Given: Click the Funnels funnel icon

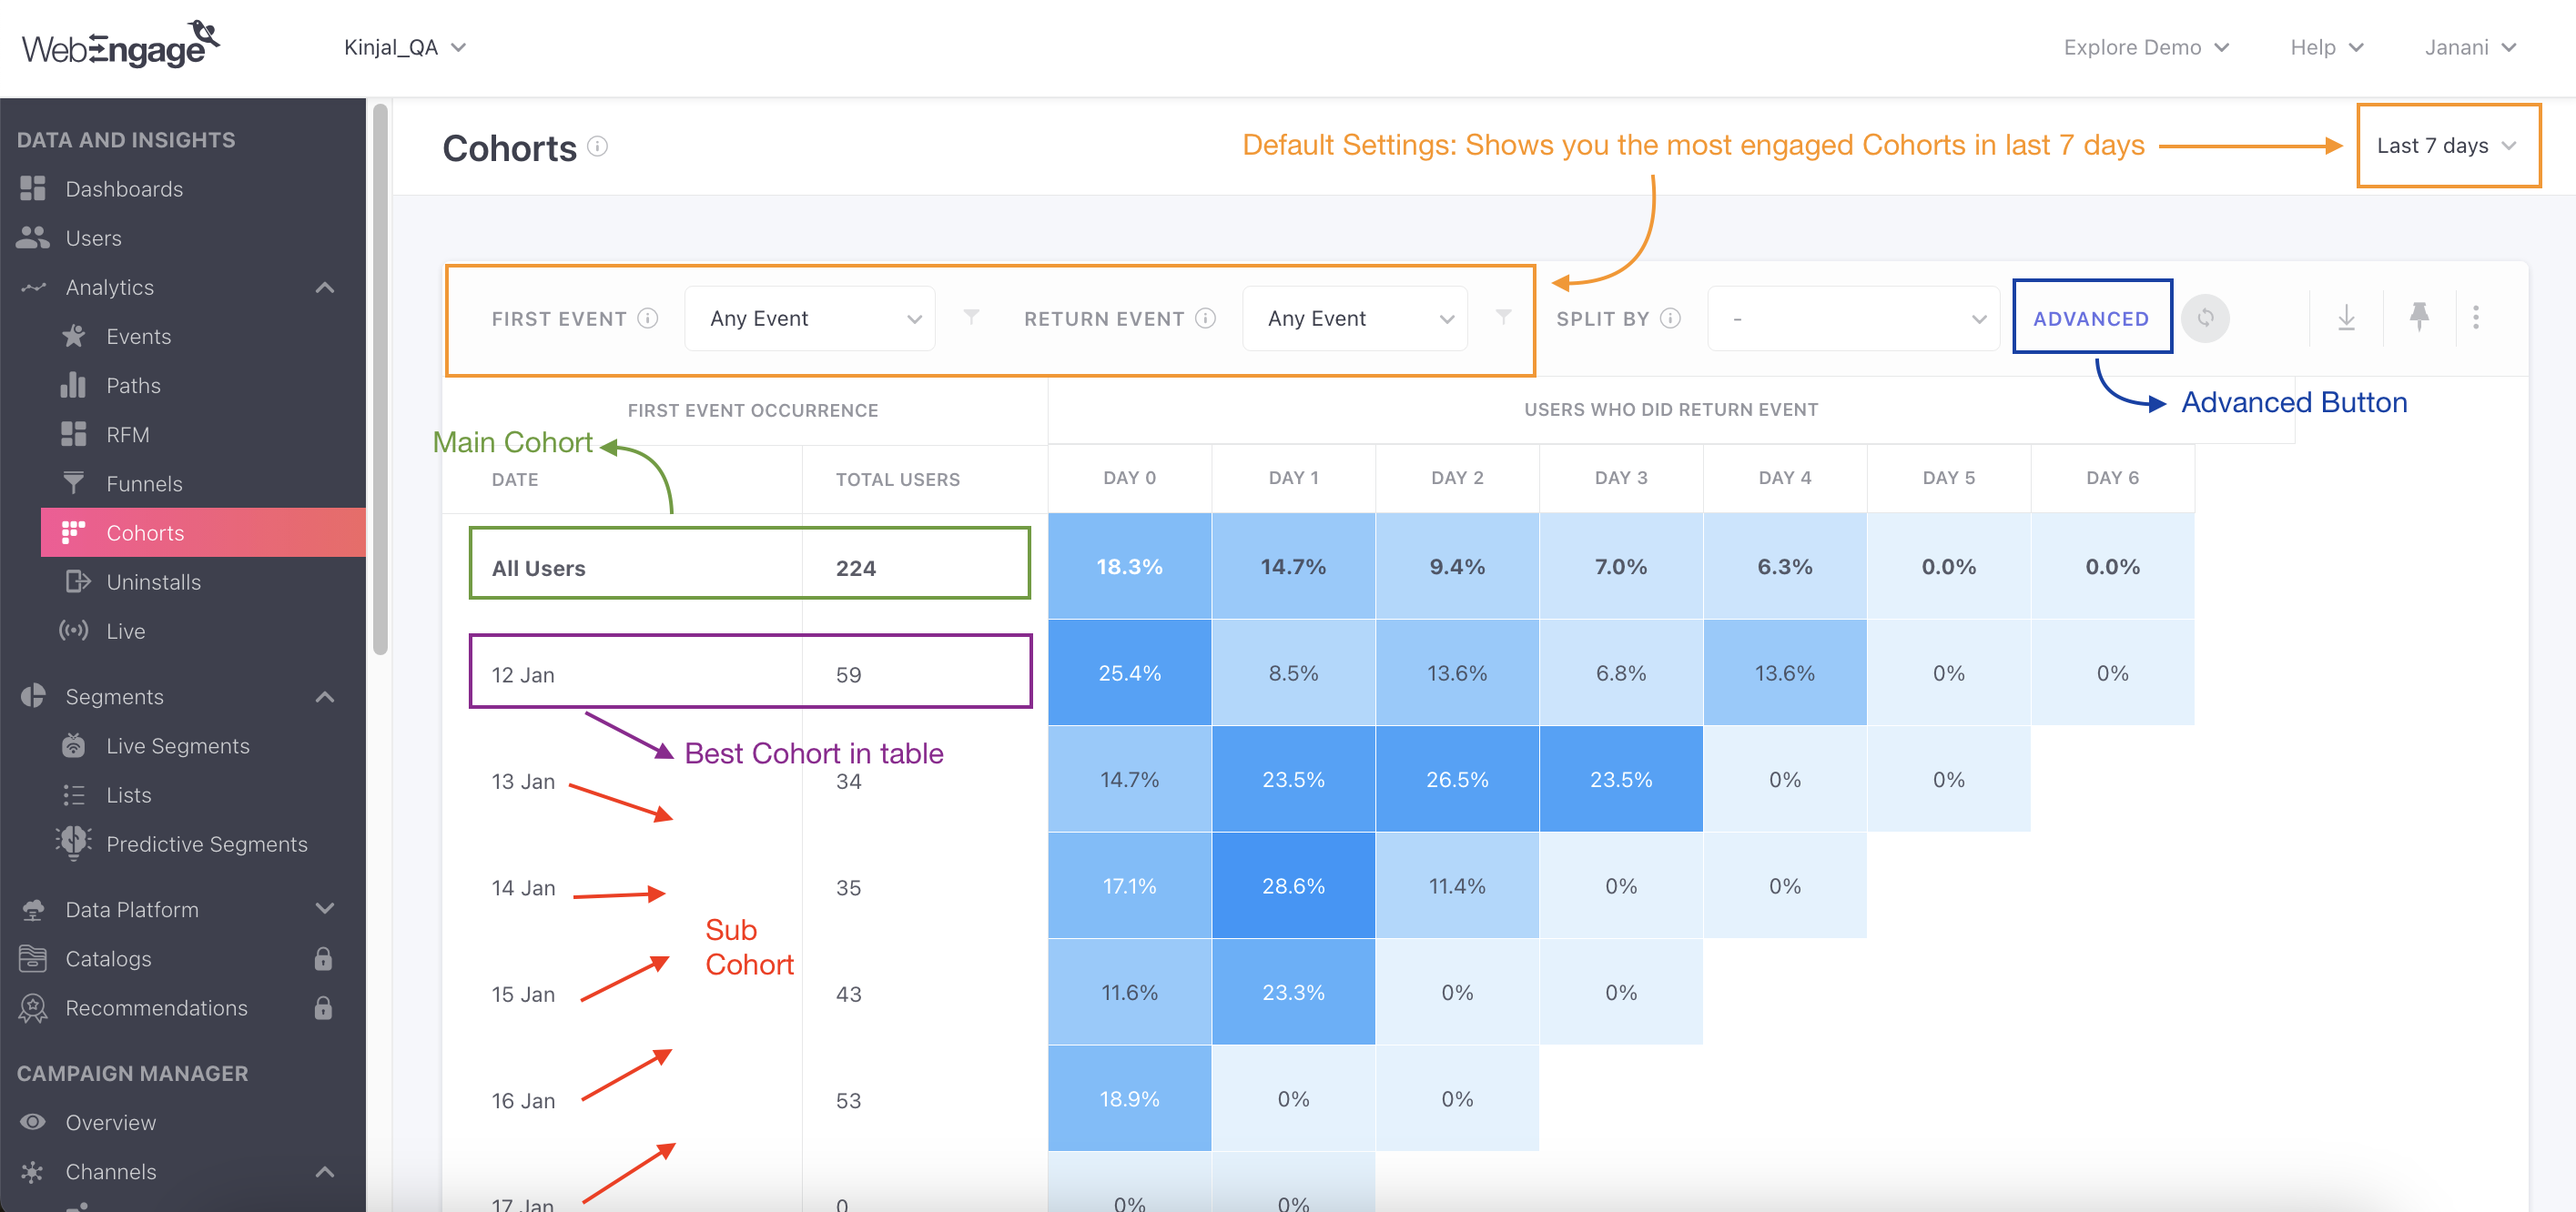Looking at the screenshot, I should point(74,483).
